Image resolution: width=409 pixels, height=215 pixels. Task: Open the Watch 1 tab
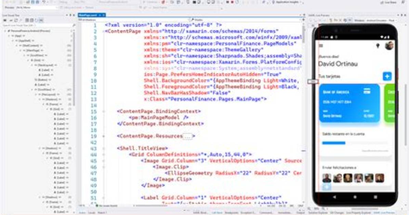click(x=102, y=213)
